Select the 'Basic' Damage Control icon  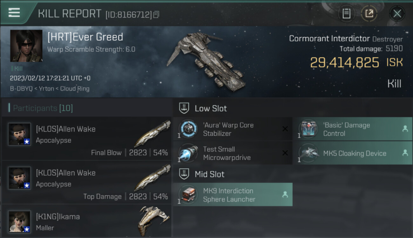tap(308, 129)
